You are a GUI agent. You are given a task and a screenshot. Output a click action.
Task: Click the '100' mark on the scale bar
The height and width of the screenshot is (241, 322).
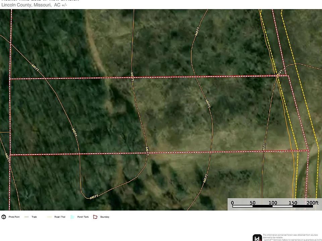point(273,203)
